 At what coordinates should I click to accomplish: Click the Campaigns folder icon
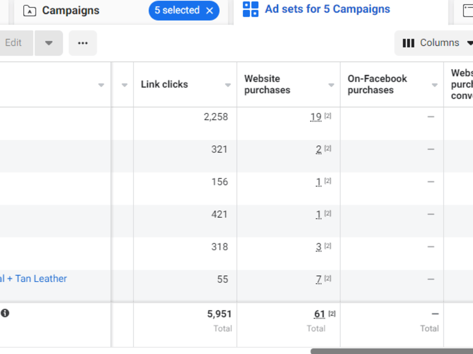tap(29, 11)
